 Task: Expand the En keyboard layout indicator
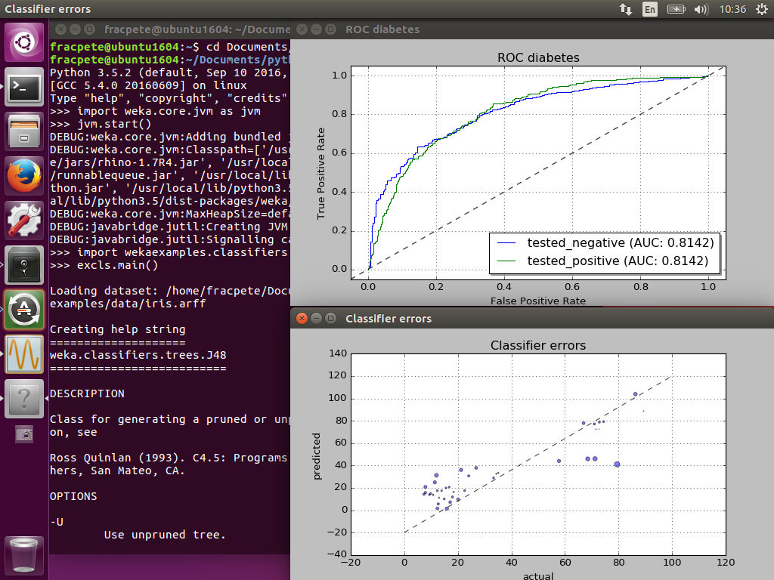click(649, 9)
